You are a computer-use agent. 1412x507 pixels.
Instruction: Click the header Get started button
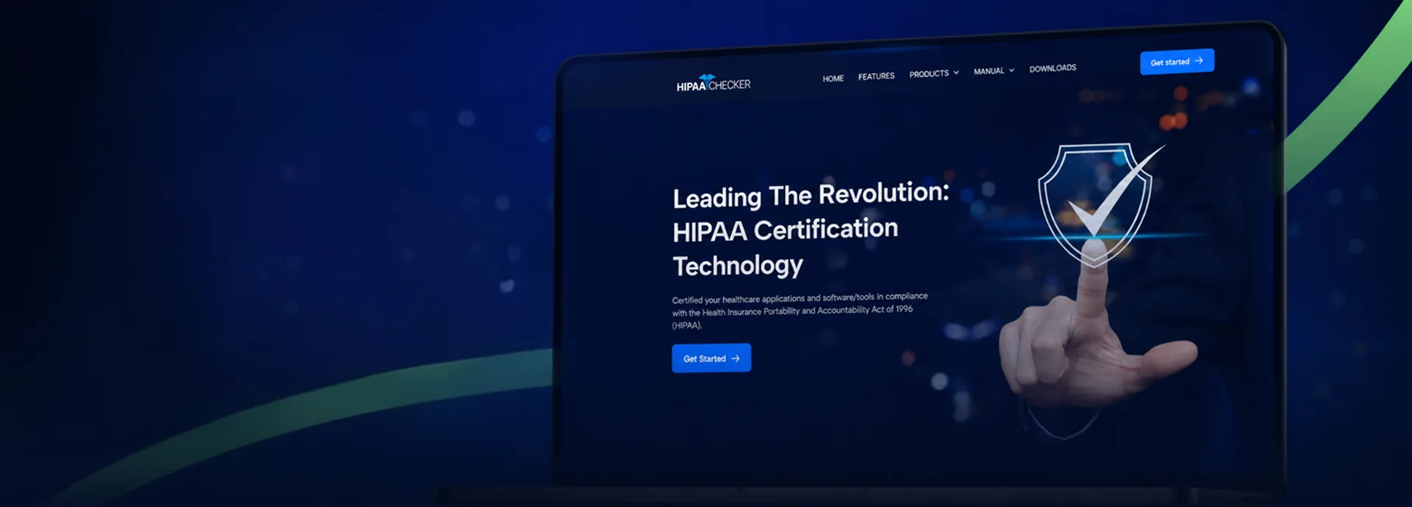click(1177, 62)
